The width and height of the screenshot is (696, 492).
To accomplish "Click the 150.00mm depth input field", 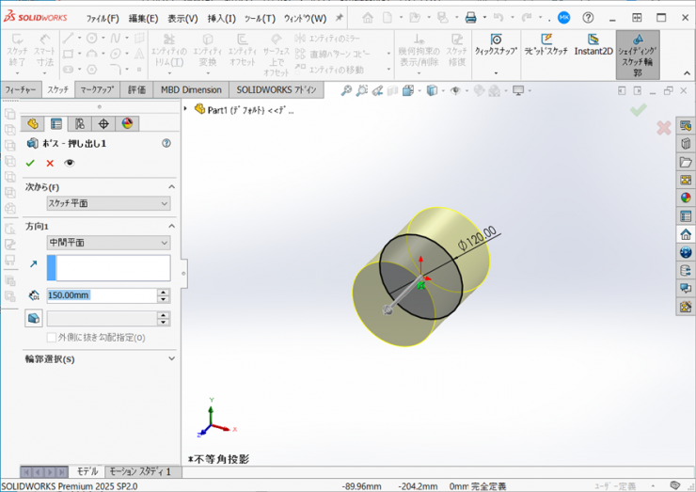I will coord(100,295).
